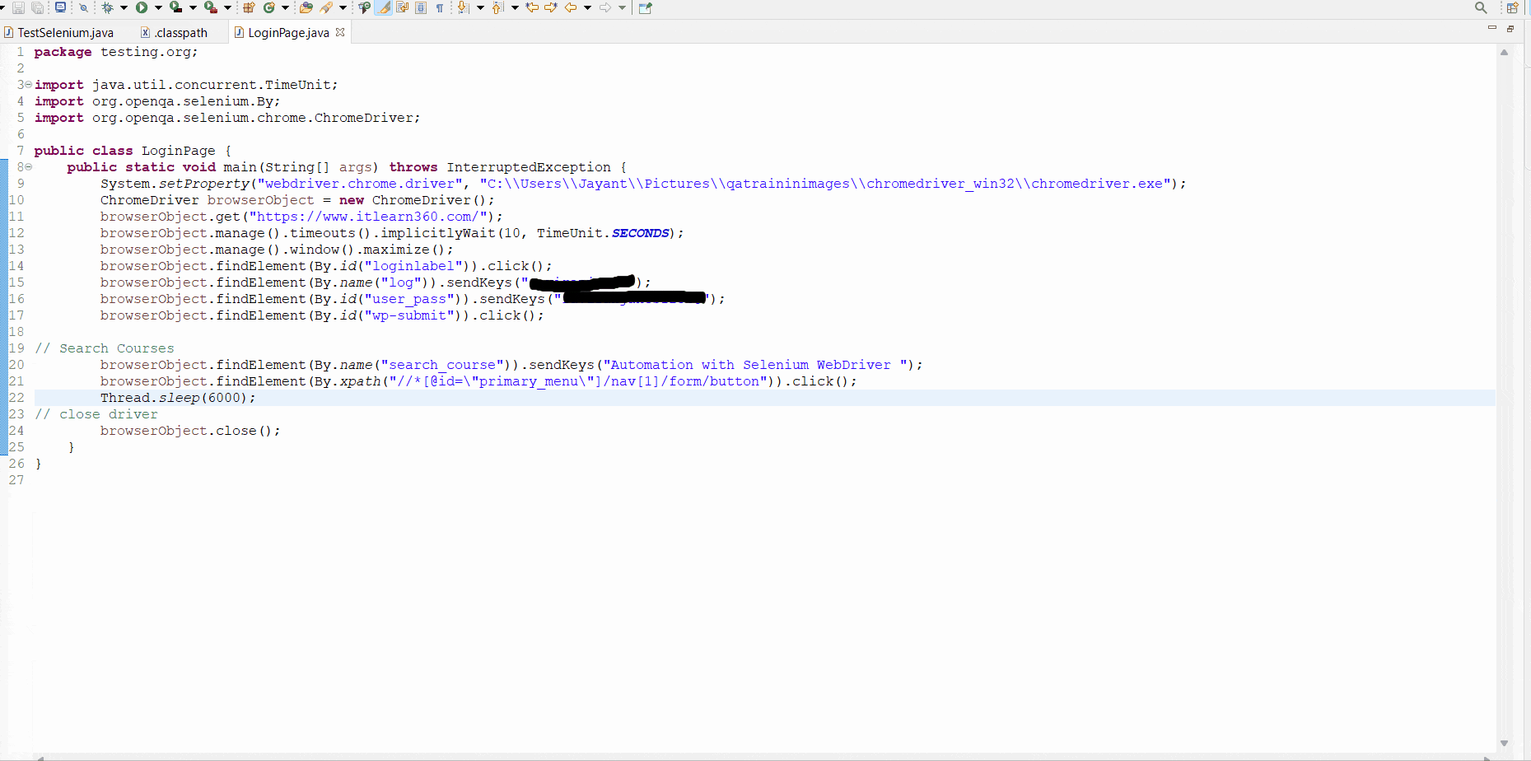
Task: Open the Back history dropdown arrow
Action: 587,8
